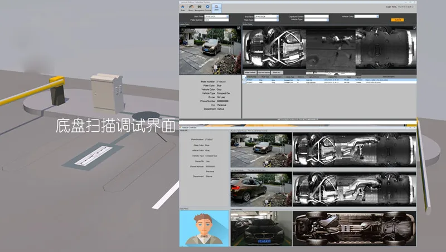This screenshot has width=446, height=252.
Task: Click the Capture Time column header
Action: click(x=333, y=77)
